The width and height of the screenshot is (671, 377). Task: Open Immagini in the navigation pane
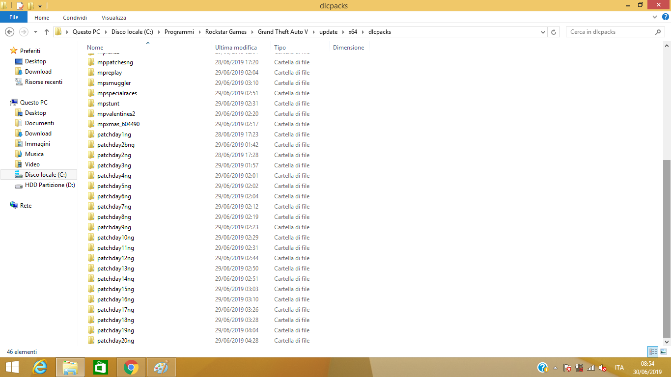(37, 144)
